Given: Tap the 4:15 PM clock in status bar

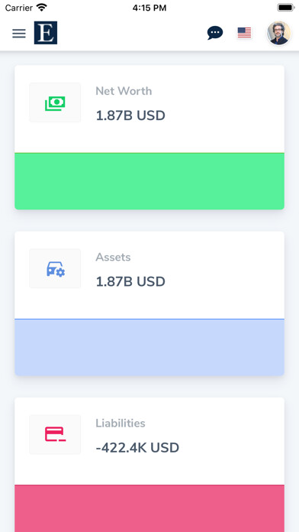Looking at the screenshot, I should pyautogui.click(x=149, y=8).
